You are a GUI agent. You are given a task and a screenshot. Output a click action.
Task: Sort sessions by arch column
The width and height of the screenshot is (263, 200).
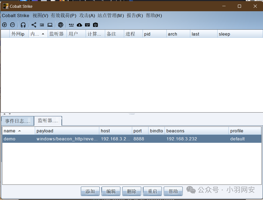[x=178, y=34]
